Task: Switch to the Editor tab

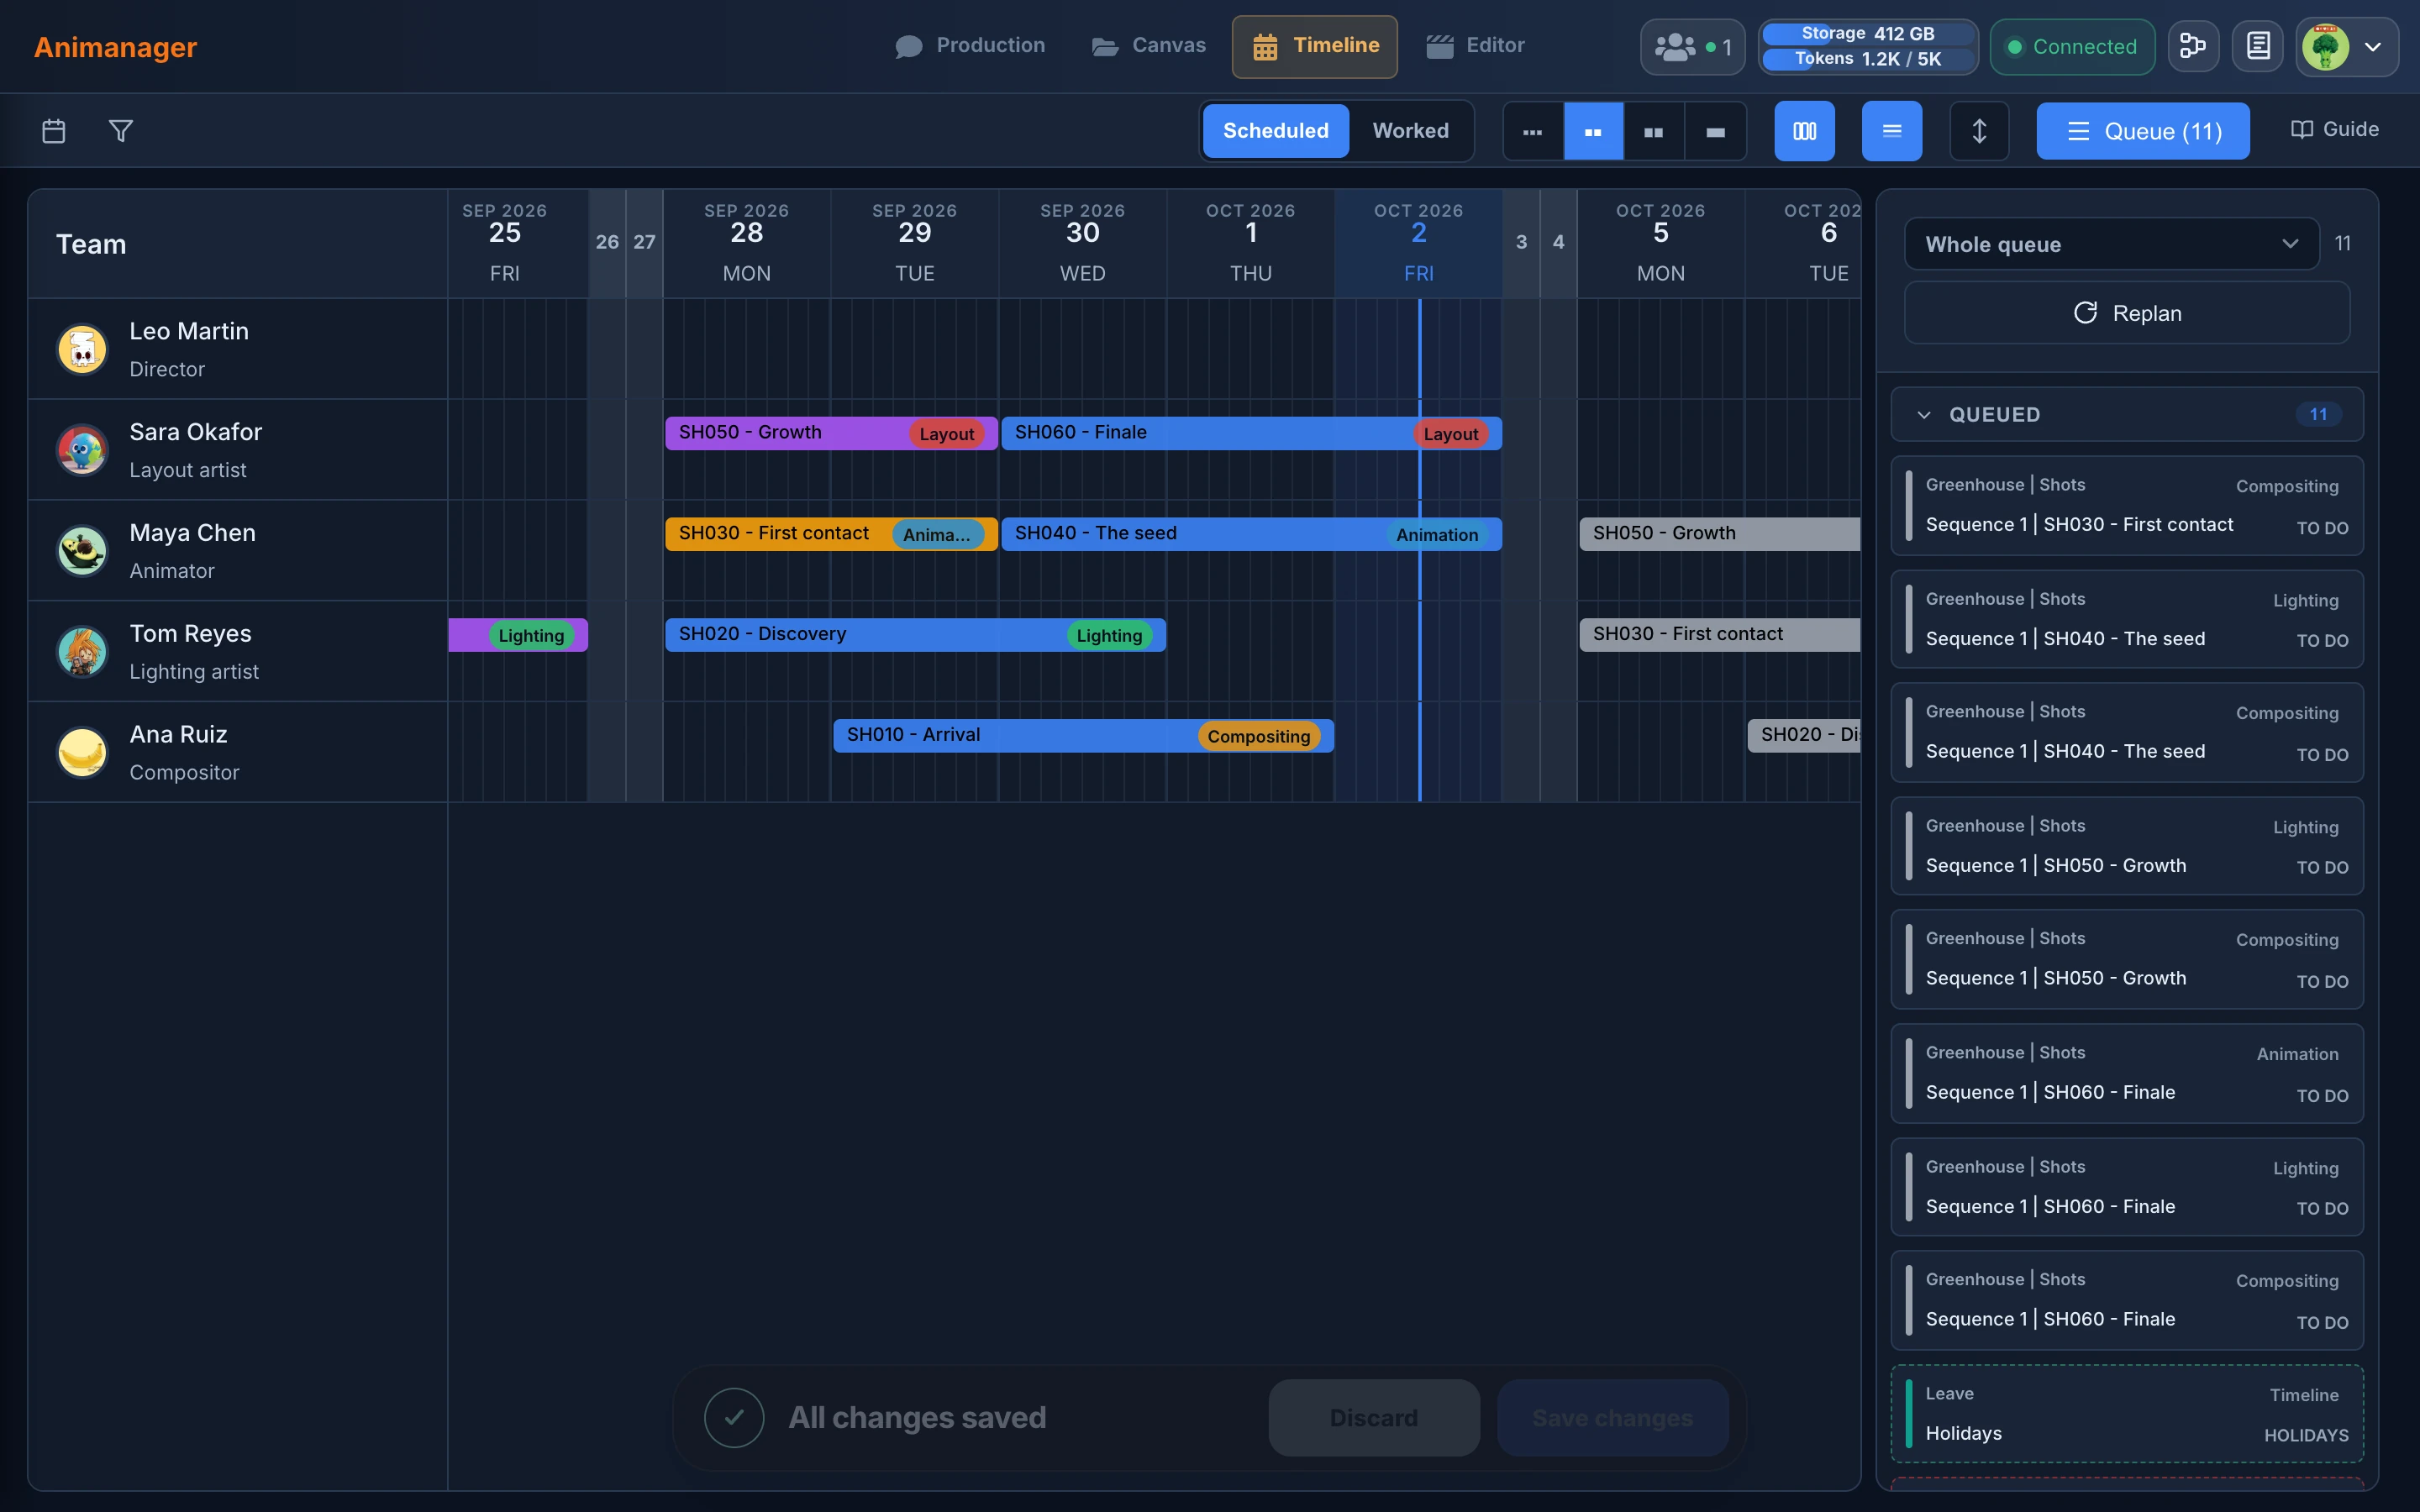Action: (1475, 46)
